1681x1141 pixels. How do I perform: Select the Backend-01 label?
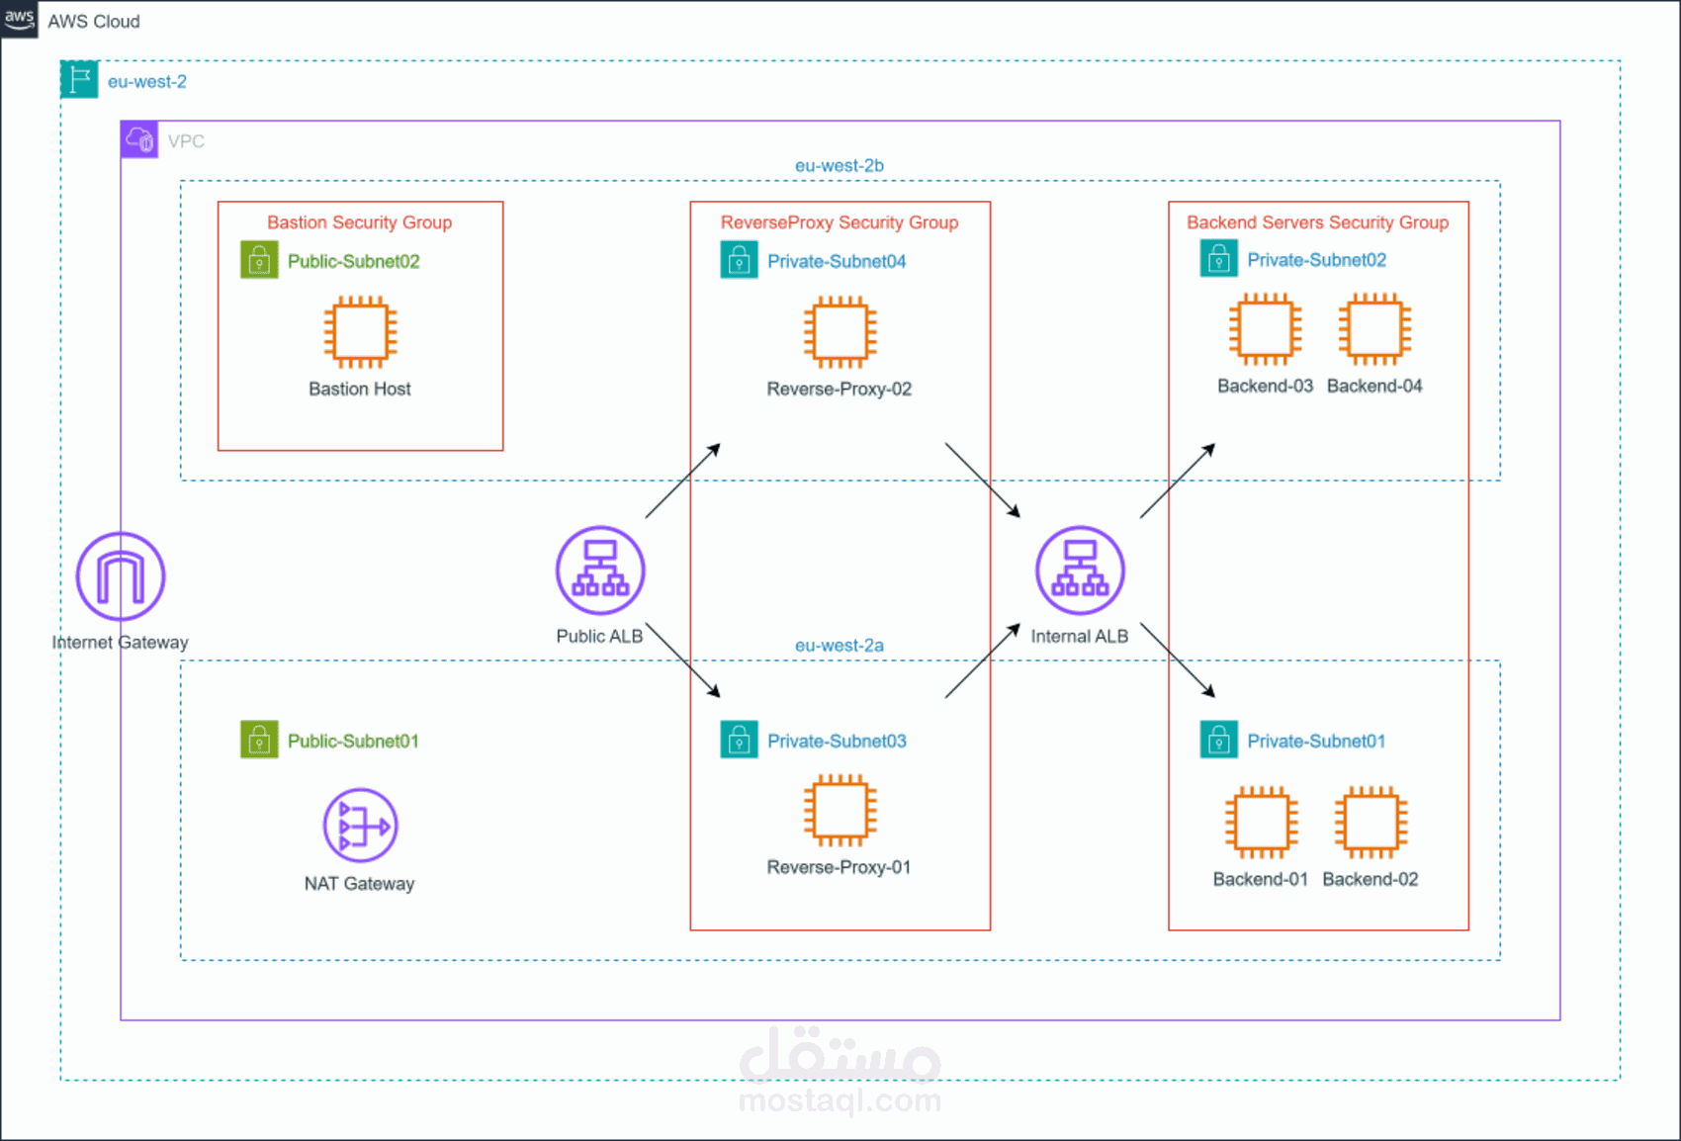pos(1261,879)
